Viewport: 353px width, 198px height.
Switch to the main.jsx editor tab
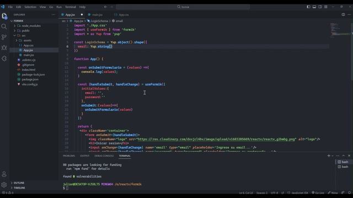[x=97, y=15]
